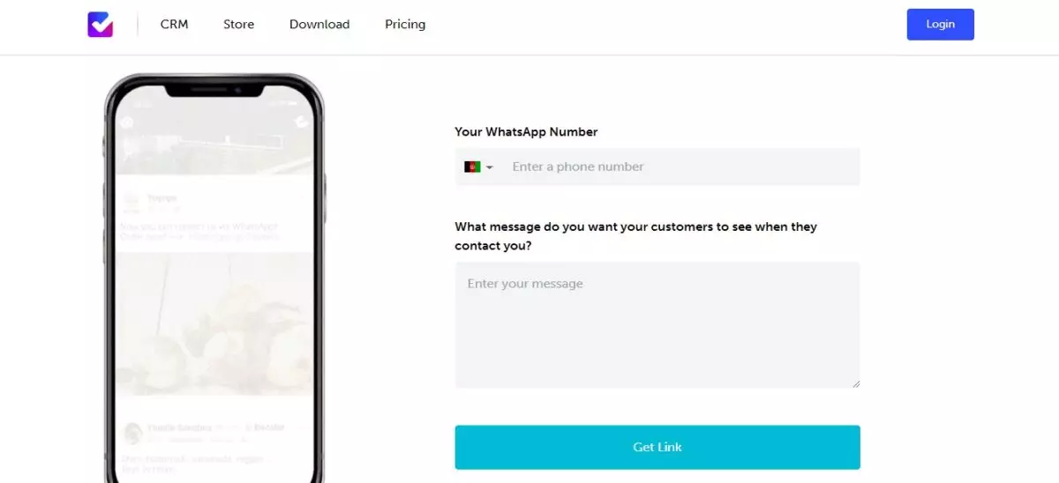Click the blue Login button
Viewport: 1059px width, 483px height.
click(940, 25)
